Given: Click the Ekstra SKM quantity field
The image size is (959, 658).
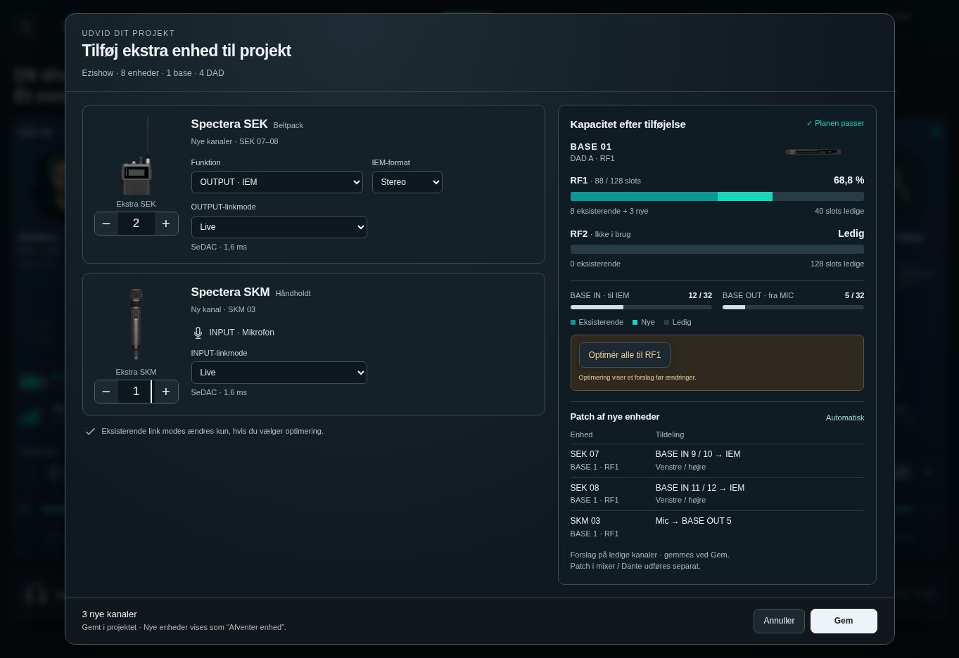Looking at the screenshot, I should [x=136, y=392].
